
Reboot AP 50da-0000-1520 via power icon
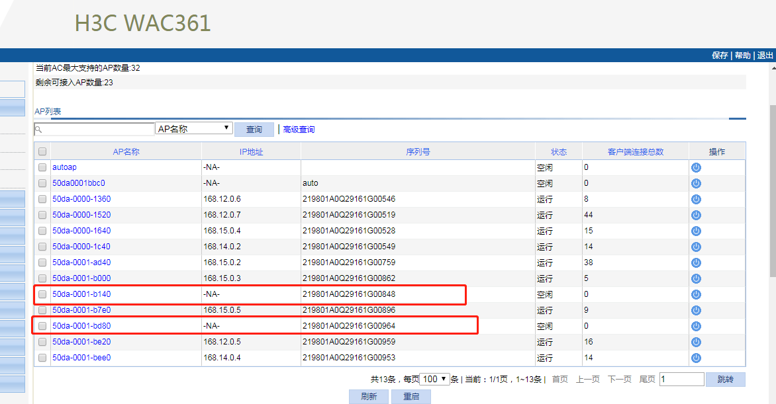696,215
